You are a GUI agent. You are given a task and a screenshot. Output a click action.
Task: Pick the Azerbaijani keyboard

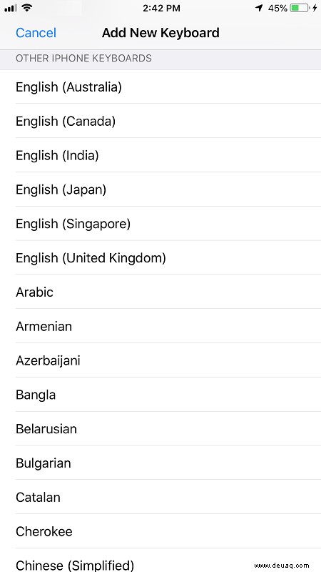160,360
